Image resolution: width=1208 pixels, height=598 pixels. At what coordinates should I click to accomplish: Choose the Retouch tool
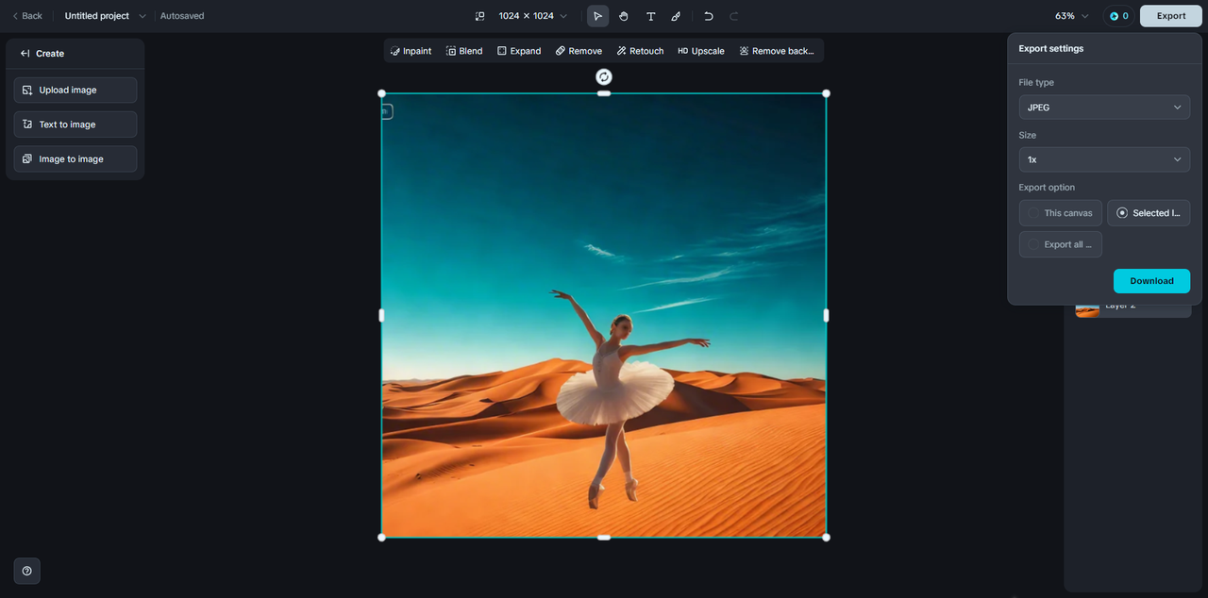coord(640,51)
